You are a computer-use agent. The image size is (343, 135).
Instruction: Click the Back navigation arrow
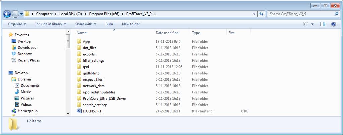[7, 14]
